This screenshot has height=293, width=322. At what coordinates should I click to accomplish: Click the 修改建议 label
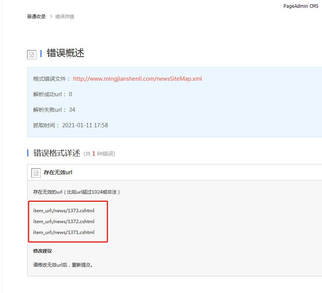42,251
